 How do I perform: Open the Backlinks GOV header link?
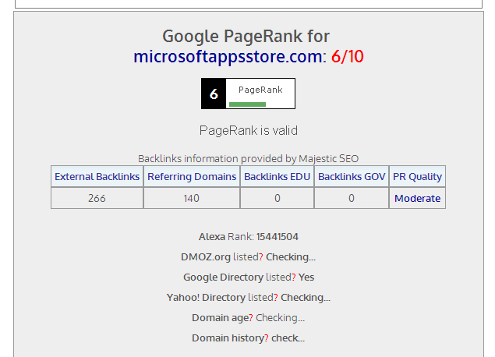(352, 176)
